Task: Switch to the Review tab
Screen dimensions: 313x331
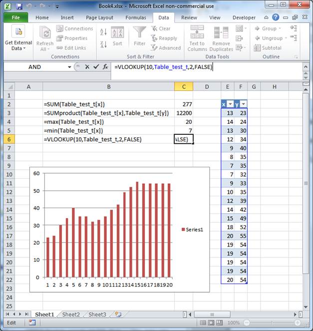Action: point(189,17)
